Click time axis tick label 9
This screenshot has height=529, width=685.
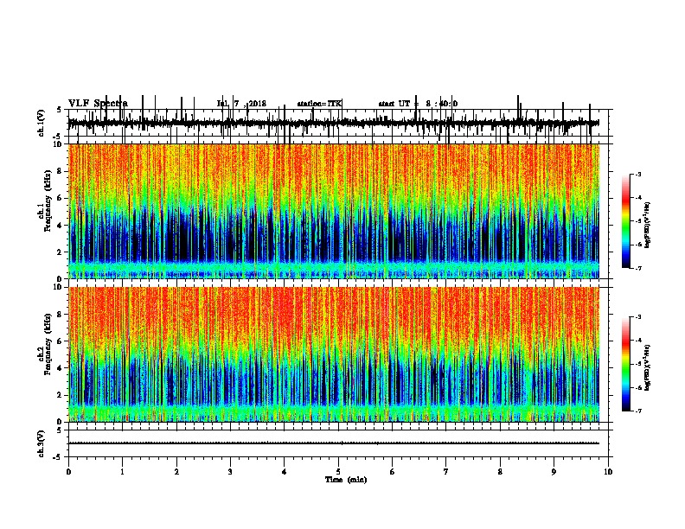554,472
